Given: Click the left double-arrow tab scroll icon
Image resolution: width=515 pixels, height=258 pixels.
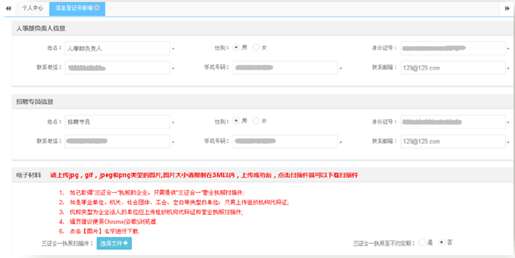Looking at the screenshot, I should click(8, 8).
